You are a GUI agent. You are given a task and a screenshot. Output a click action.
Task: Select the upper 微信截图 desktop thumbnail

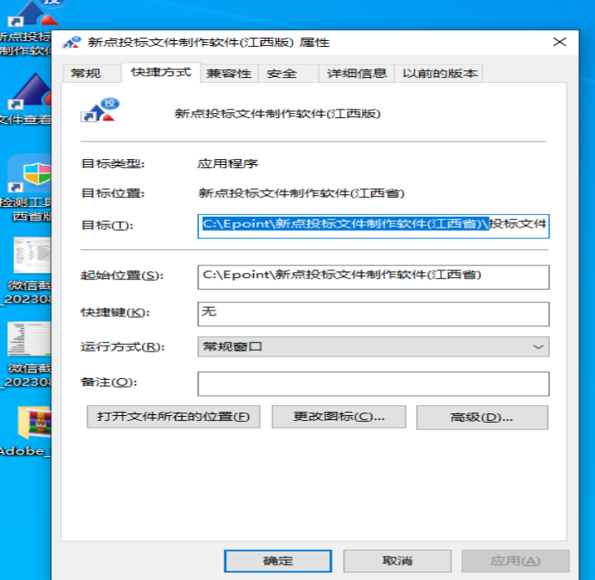point(32,254)
